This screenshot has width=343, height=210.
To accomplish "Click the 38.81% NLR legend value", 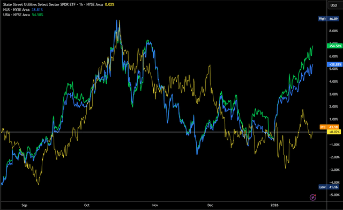I will [x=37, y=10].
